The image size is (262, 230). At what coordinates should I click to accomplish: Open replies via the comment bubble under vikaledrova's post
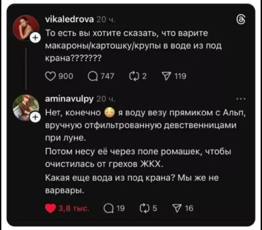(93, 76)
